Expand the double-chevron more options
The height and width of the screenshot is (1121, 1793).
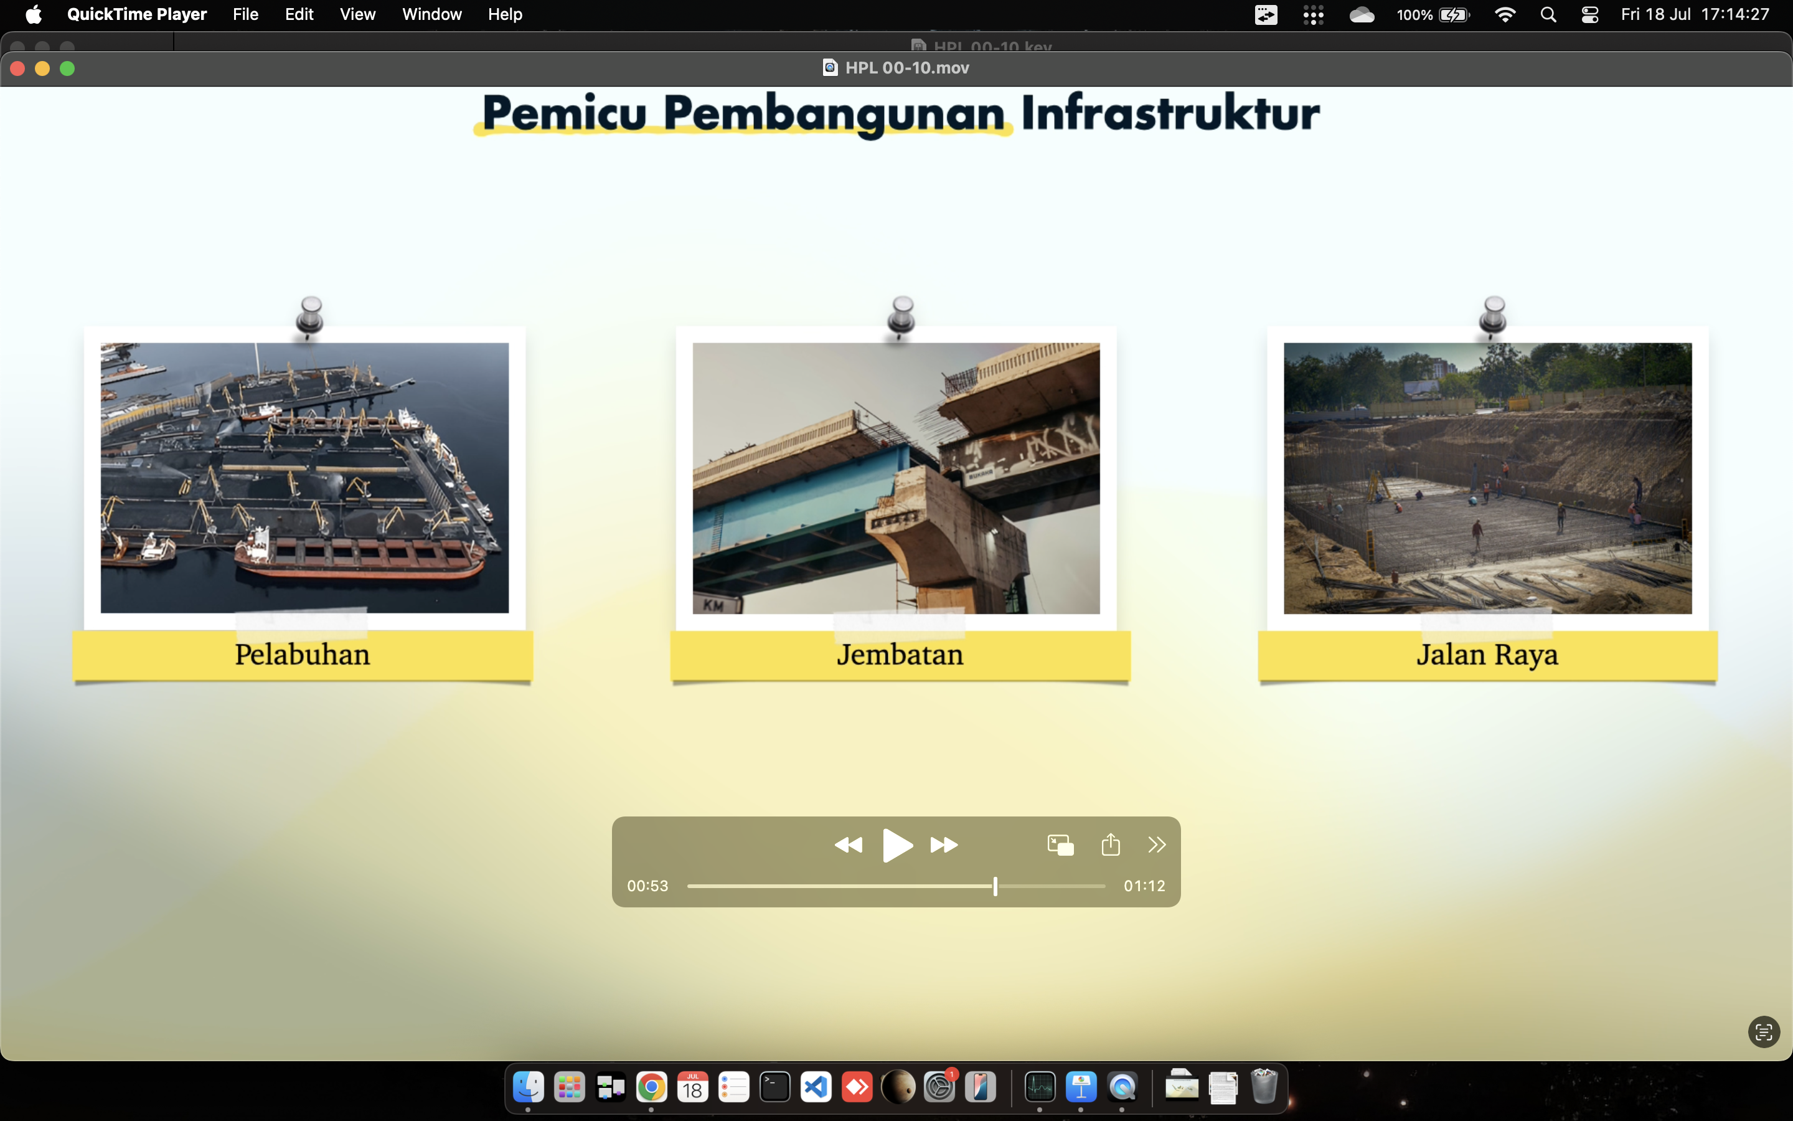pyautogui.click(x=1157, y=844)
